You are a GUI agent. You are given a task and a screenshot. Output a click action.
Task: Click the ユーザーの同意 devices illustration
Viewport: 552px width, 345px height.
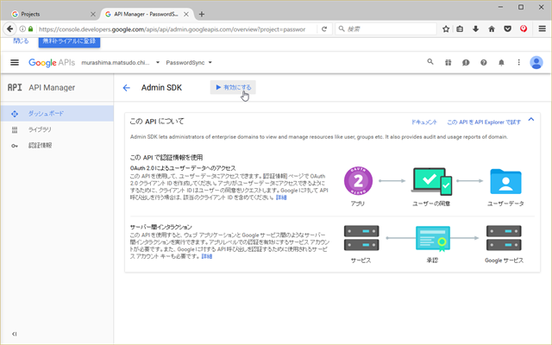431,181
